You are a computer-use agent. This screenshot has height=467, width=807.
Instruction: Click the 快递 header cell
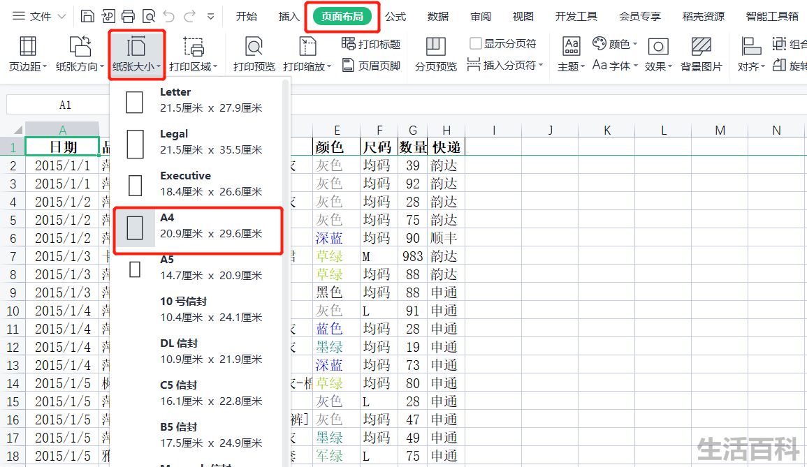pyautogui.click(x=446, y=147)
